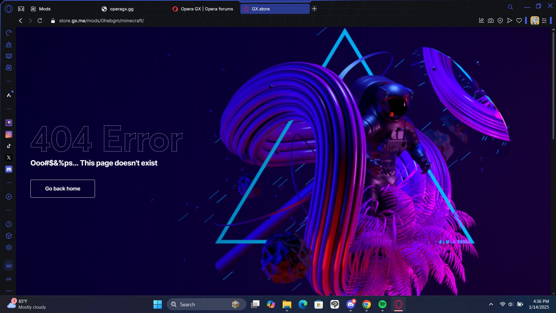Click the Go back home button
This screenshot has width=556, height=313.
pyautogui.click(x=63, y=189)
